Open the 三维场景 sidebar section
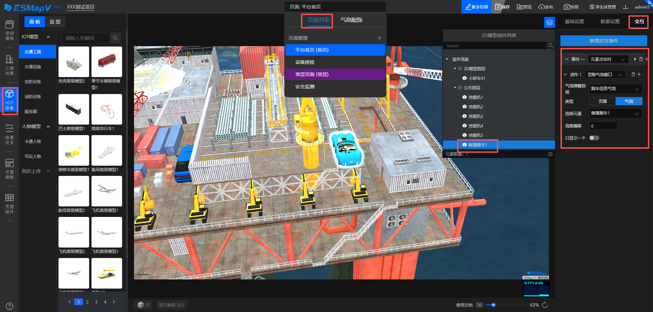653x312 pixels. [x=10, y=65]
